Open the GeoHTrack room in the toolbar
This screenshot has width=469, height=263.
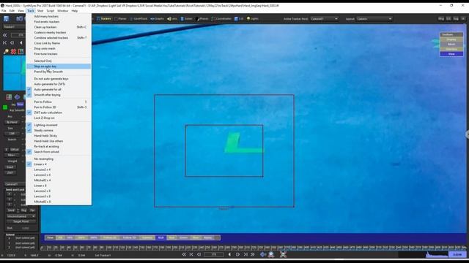coord(139,19)
